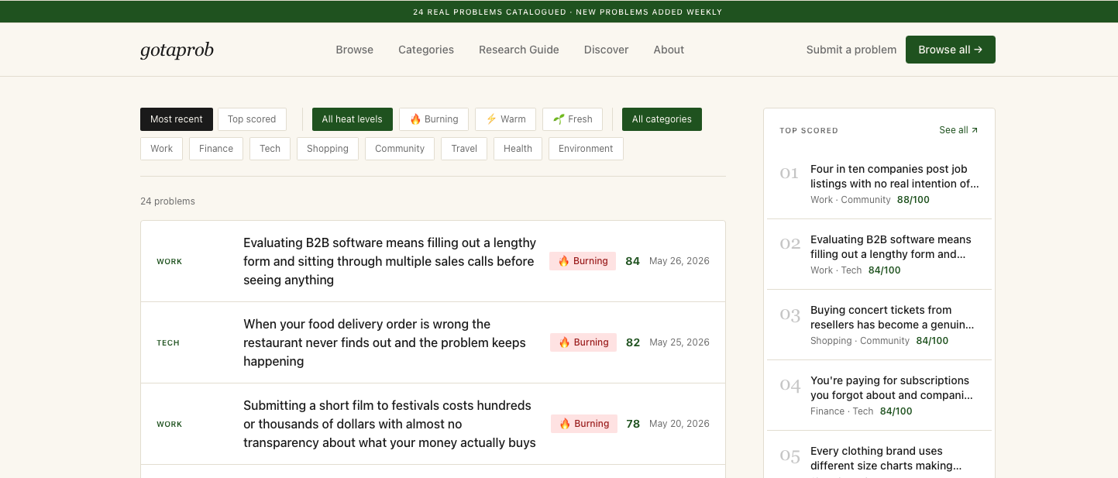This screenshot has width=1118, height=478.
Task: Click the score 82 on the food delivery row
Action: [633, 342]
